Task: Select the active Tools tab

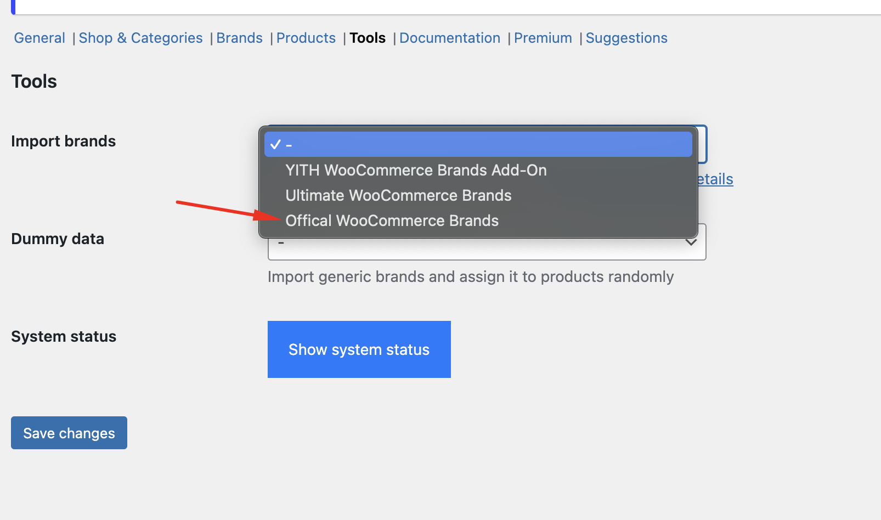Action: click(x=368, y=38)
